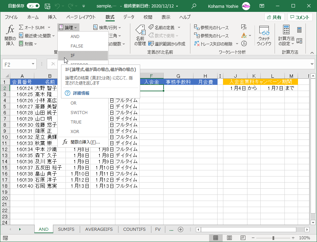The height and width of the screenshot is (242, 317).
Task: Click the Error Checking warning icon
Action: (x=244, y=36)
